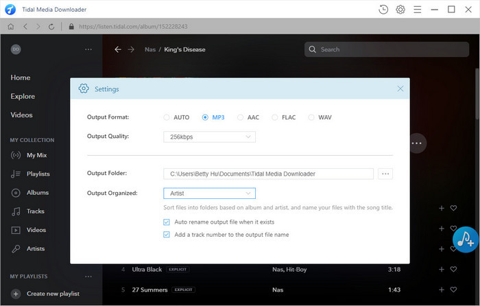480x306 pixels.
Task: Choose the WAV format radio button
Action: 311,117
